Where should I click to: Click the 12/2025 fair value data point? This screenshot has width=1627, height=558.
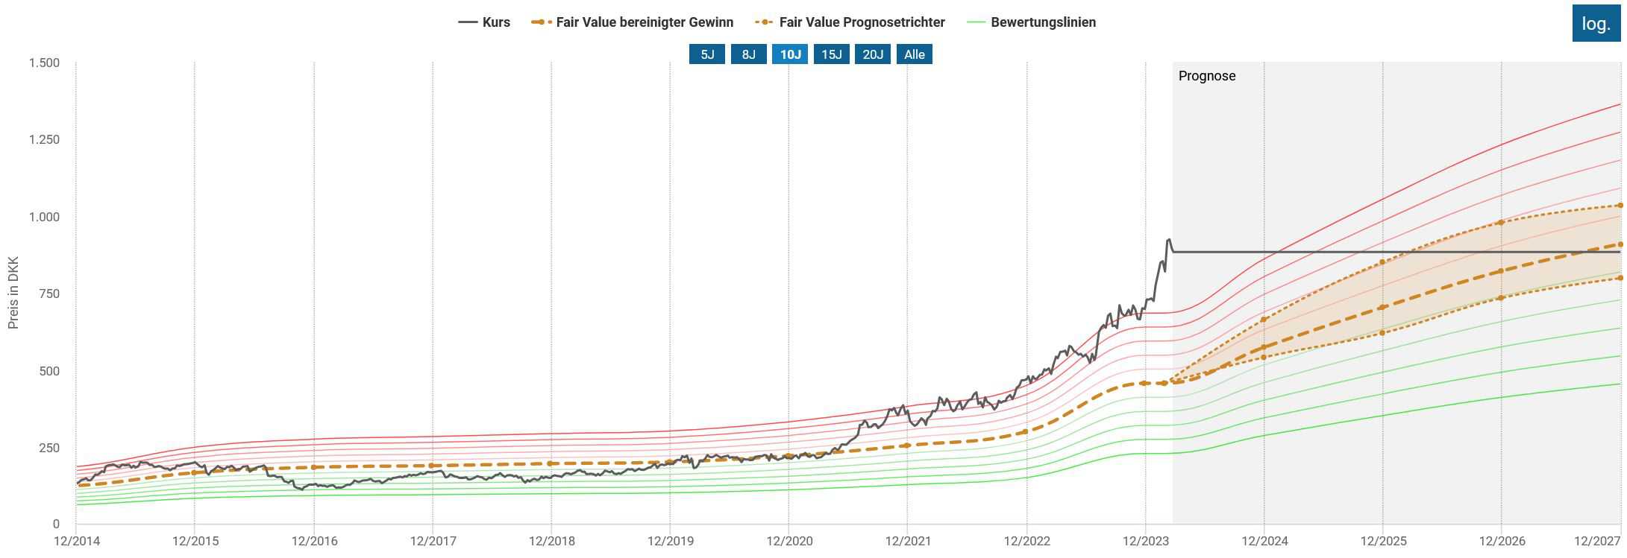1382,308
